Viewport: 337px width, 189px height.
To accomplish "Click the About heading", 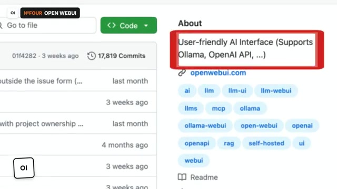I will [190, 23].
